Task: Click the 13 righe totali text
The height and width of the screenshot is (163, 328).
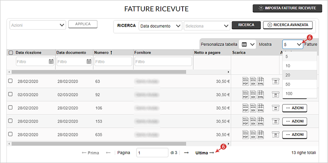Action: coord(304,153)
